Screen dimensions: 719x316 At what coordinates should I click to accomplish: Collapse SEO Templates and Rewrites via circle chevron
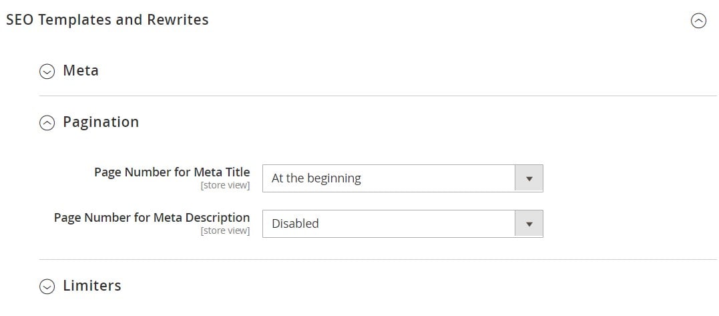click(698, 21)
